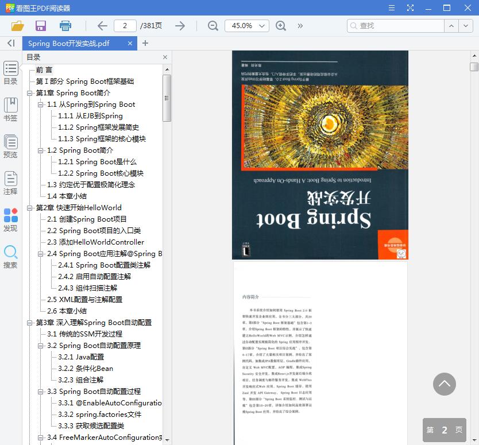Select 2.2 Spring Boot项目的入口类 entry

pyautogui.click(x=94, y=231)
